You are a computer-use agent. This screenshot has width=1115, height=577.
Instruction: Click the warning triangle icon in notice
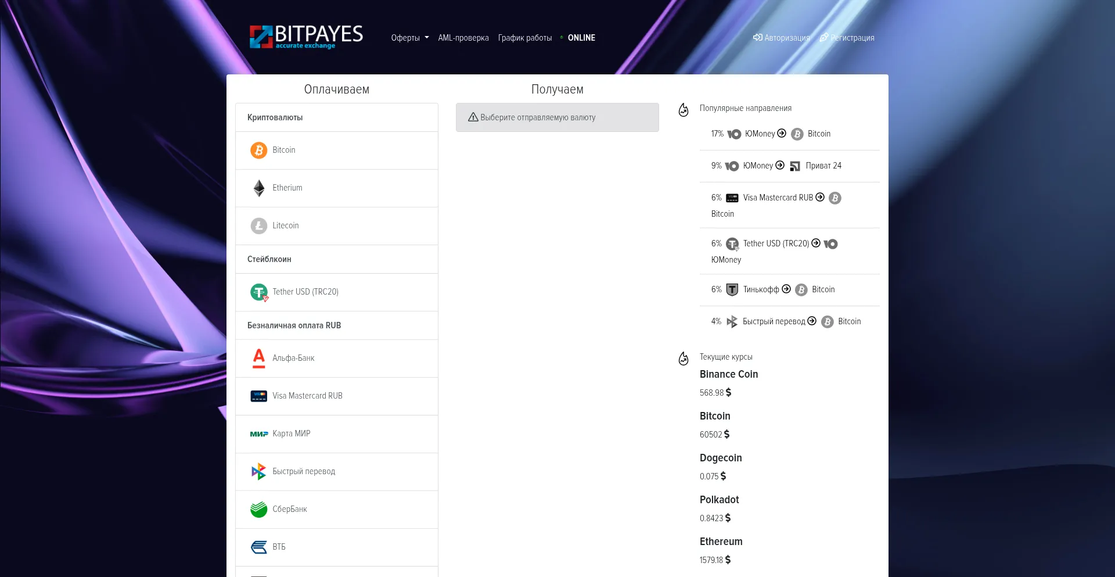pyautogui.click(x=473, y=117)
